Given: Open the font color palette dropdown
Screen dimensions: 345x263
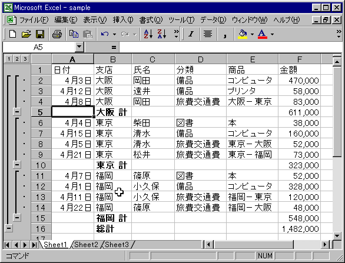Looking at the screenshot, I should [272, 34].
